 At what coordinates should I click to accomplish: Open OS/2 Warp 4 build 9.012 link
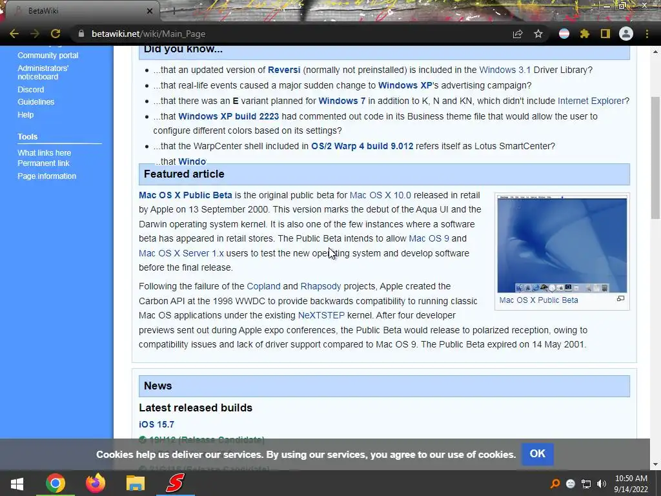pos(362,146)
